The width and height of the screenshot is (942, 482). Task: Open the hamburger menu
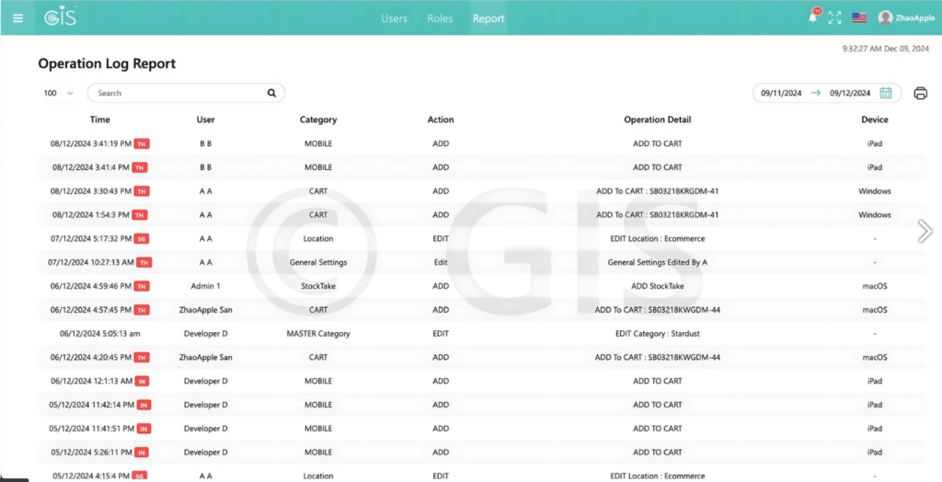[17, 17]
